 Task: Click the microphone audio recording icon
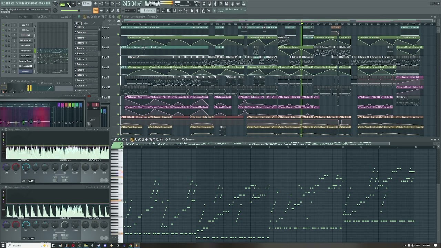215,3
